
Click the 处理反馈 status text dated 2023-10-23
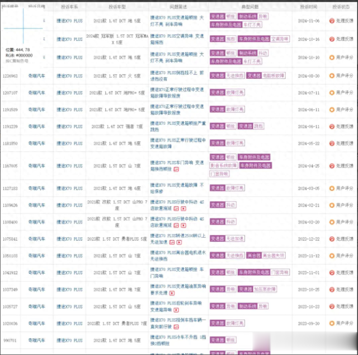[x=345, y=306]
